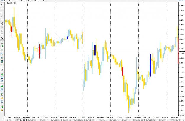Screen dimensions: 185x121
Task: Toggle the Terminal window
Action: (2, 102)
